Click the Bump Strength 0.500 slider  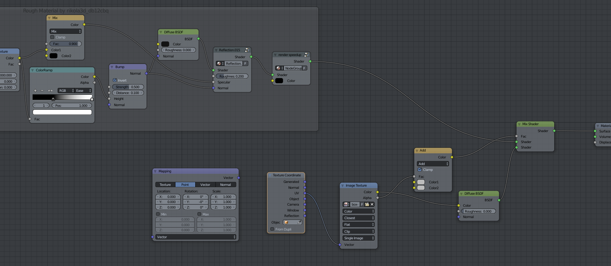(128, 87)
